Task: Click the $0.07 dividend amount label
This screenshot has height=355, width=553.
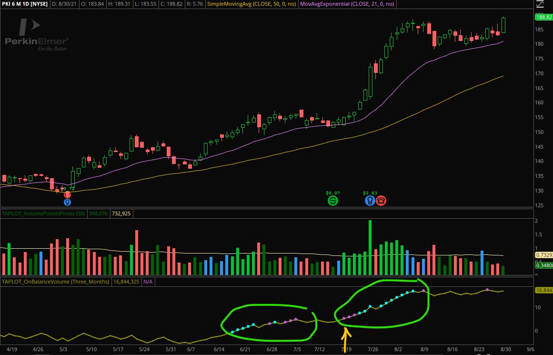Action: [x=332, y=193]
